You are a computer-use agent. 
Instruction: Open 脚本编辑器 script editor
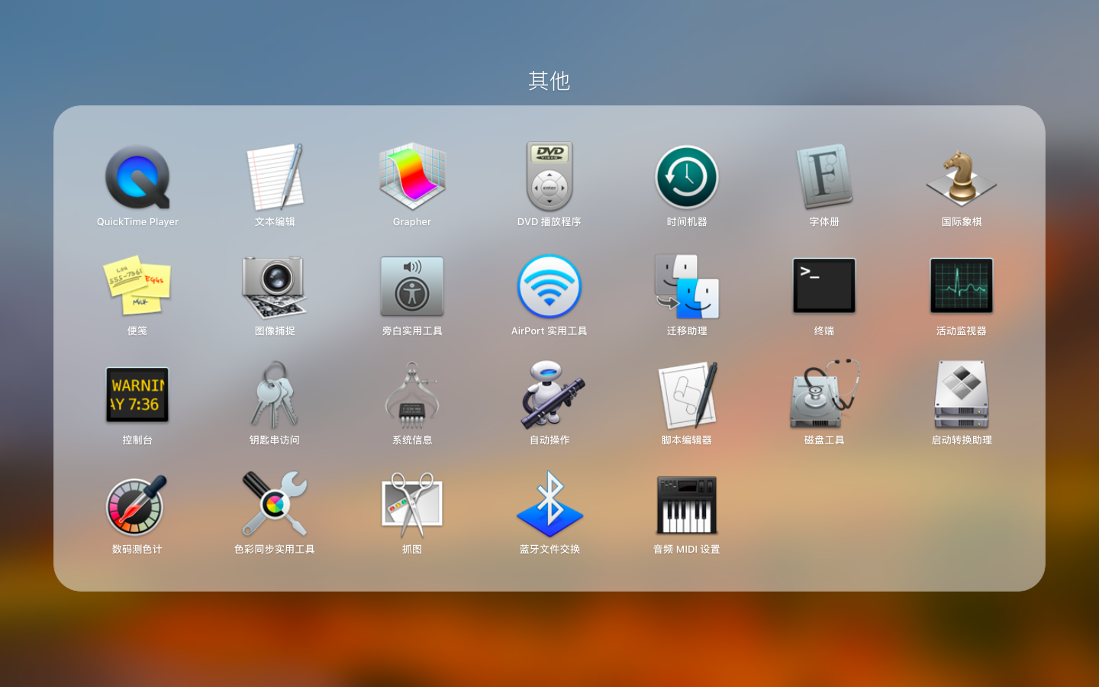[x=686, y=395]
